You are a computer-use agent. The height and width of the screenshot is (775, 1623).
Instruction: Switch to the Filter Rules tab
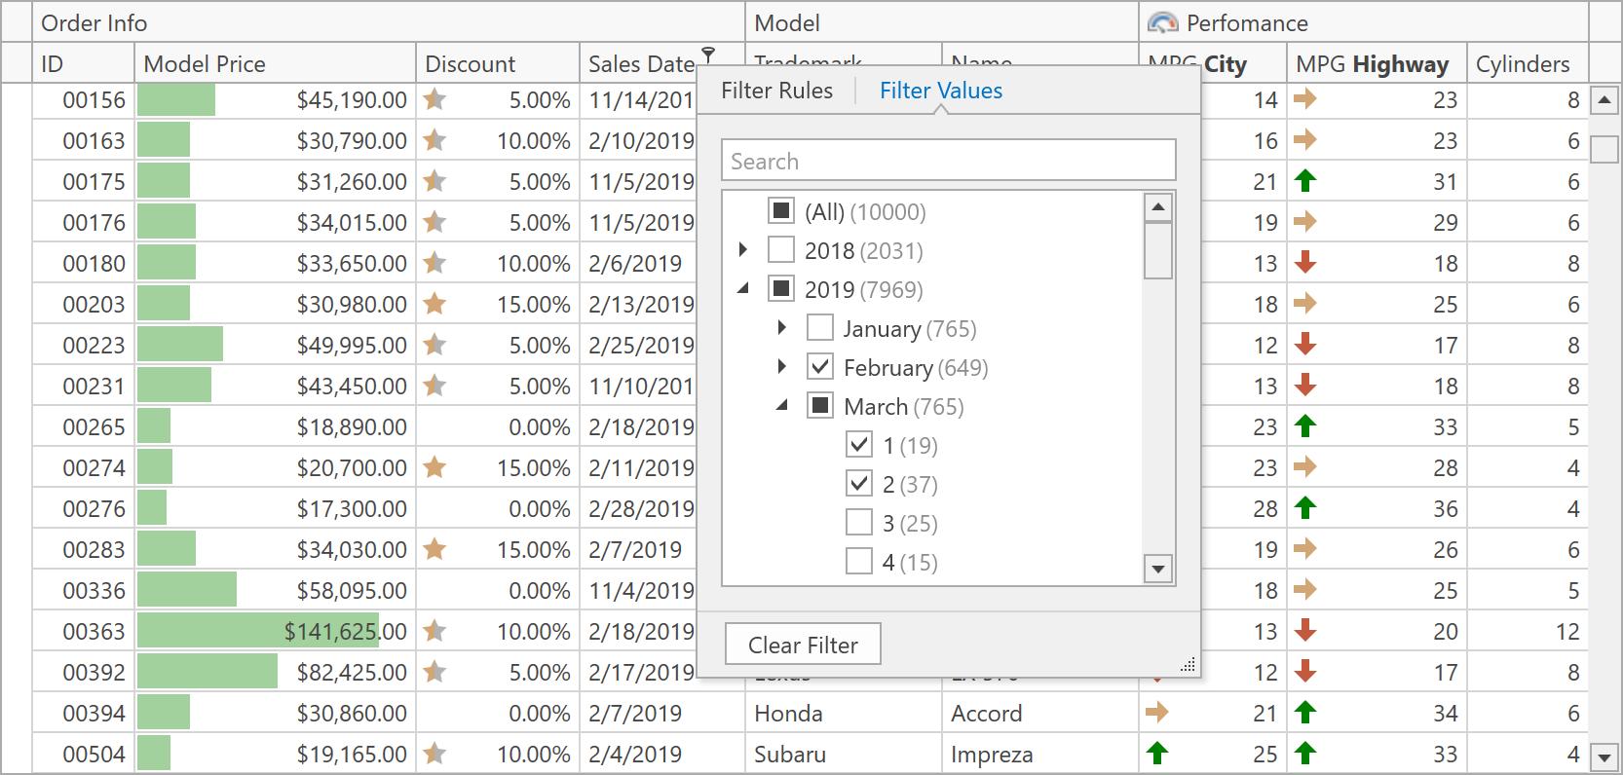[776, 91]
